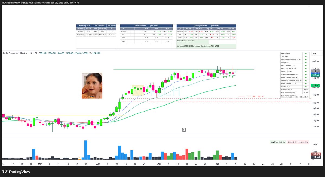
Task: Click the 3-Yr. range valuation row label
Action: click(80, 35)
